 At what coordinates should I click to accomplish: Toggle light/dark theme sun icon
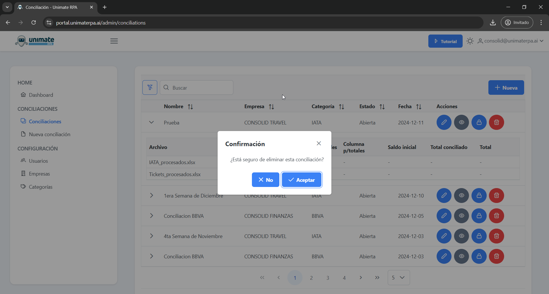(x=470, y=41)
